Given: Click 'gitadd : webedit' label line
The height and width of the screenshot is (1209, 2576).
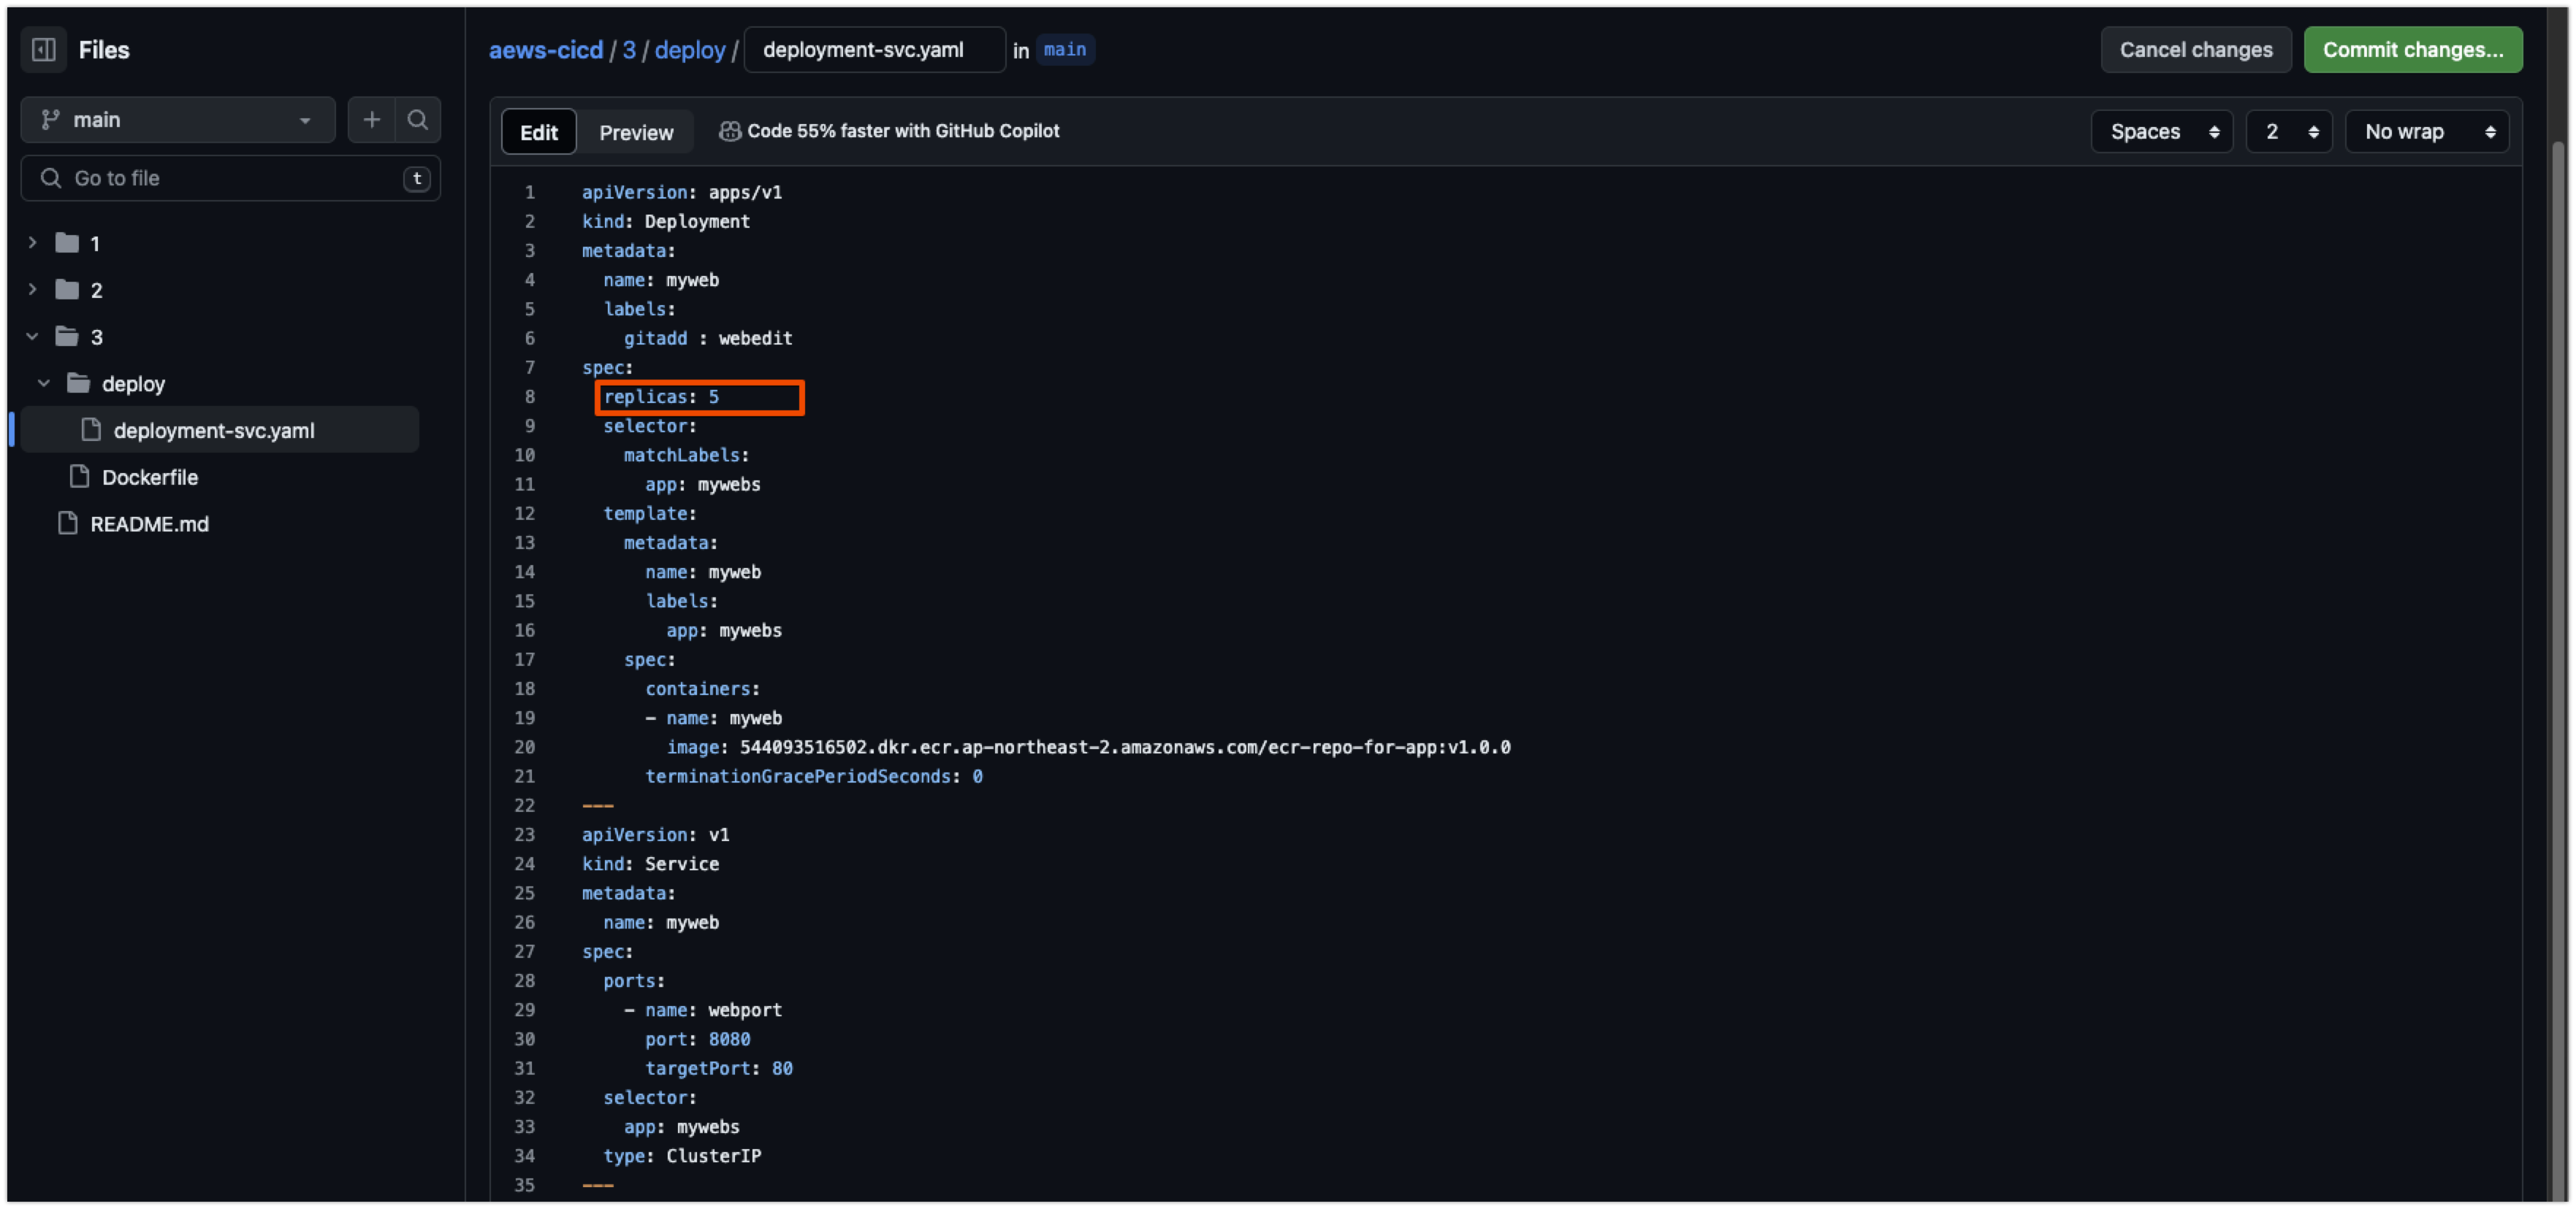Looking at the screenshot, I should 708,338.
